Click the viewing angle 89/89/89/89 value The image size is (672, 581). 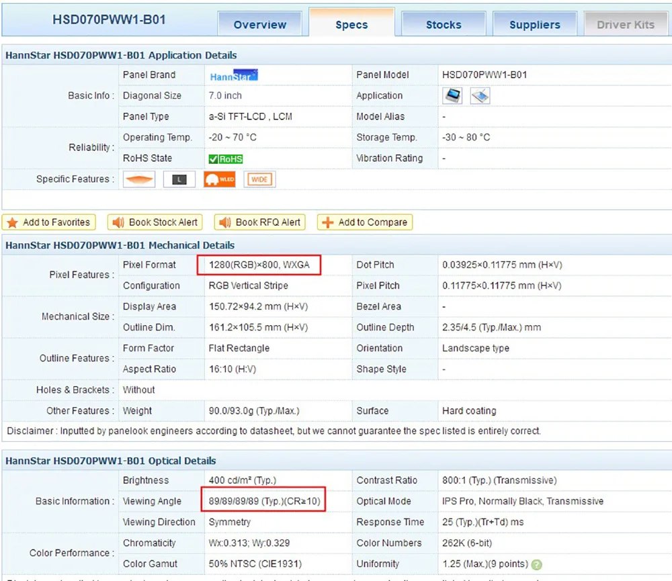click(x=264, y=501)
